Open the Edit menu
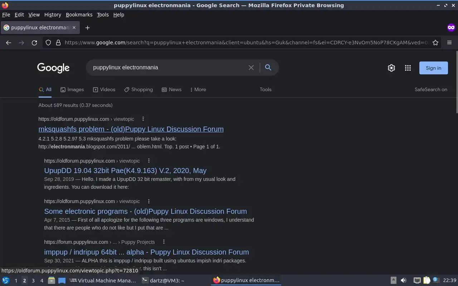 pyautogui.click(x=19, y=15)
